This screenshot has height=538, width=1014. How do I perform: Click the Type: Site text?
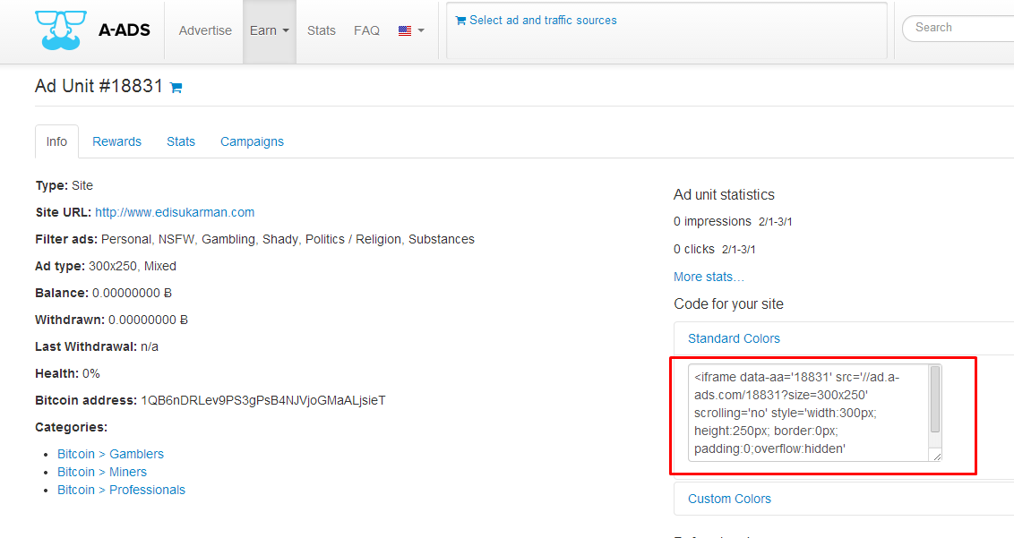point(64,185)
